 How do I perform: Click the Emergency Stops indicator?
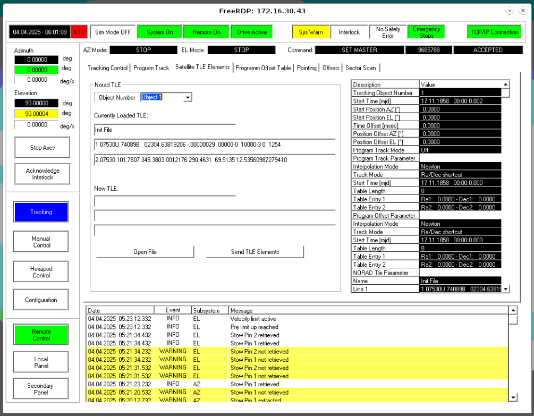pos(426,32)
